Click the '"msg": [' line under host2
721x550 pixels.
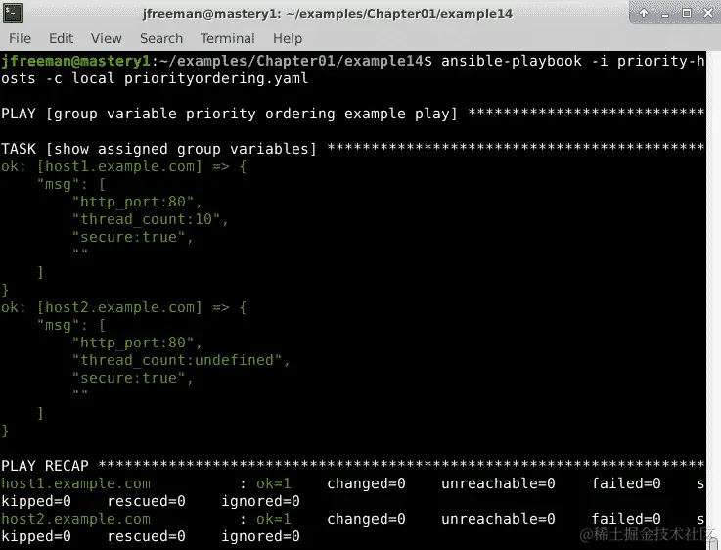click(71, 325)
